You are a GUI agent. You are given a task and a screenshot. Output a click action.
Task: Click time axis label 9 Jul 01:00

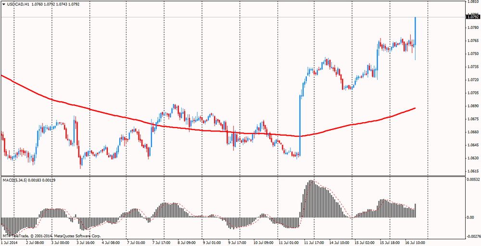coord(213,243)
